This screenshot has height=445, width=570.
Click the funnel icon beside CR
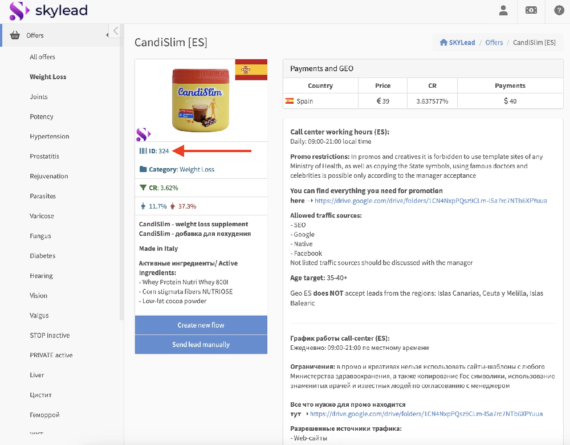[x=143, y=188]
